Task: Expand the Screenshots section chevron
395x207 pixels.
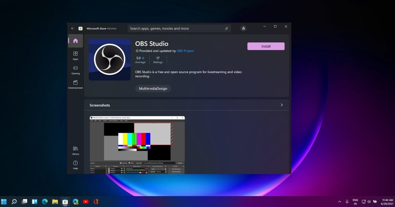Action: click(x=282, y=105)
